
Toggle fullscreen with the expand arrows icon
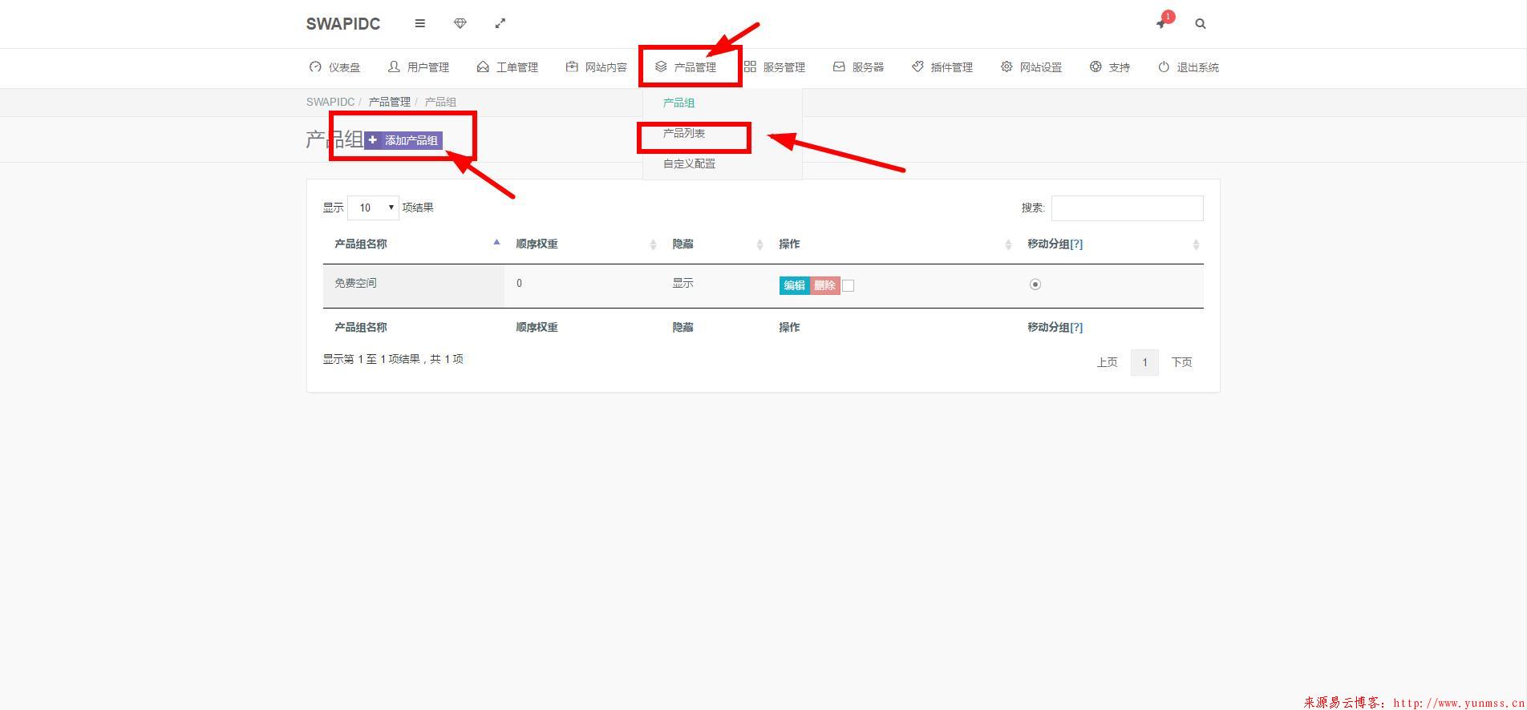[x=500, y=23]
